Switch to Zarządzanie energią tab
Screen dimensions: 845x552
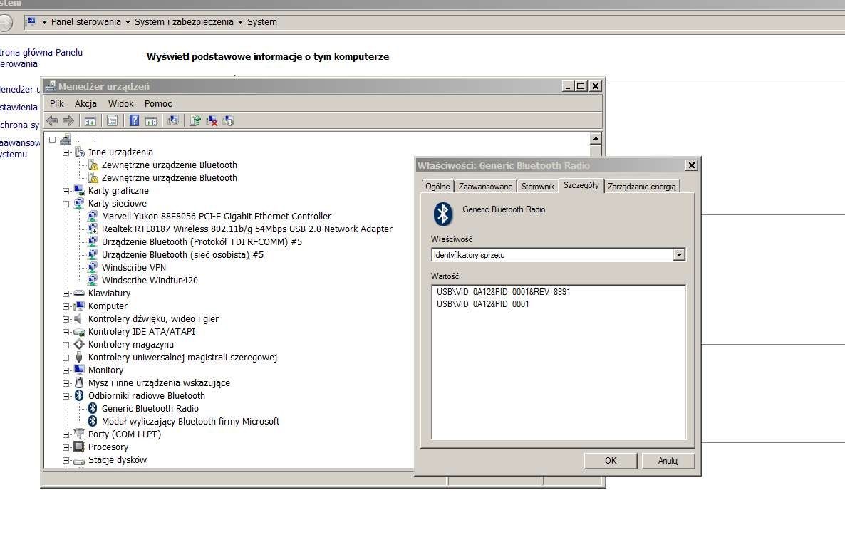pyautogui.click(x=641, y=187)
